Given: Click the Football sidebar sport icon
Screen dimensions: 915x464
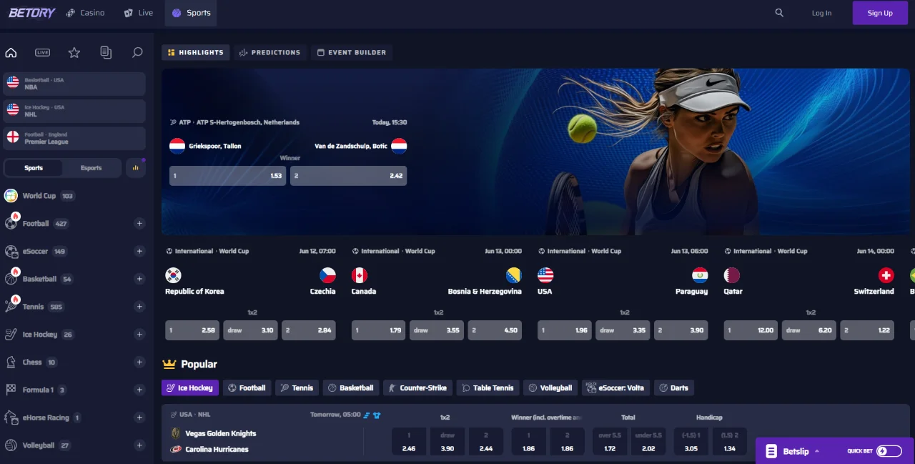Looking at the screenshot, I should [x=11, y=223].
